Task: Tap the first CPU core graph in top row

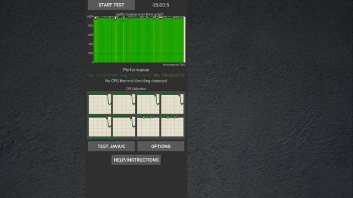Action: 100,104
